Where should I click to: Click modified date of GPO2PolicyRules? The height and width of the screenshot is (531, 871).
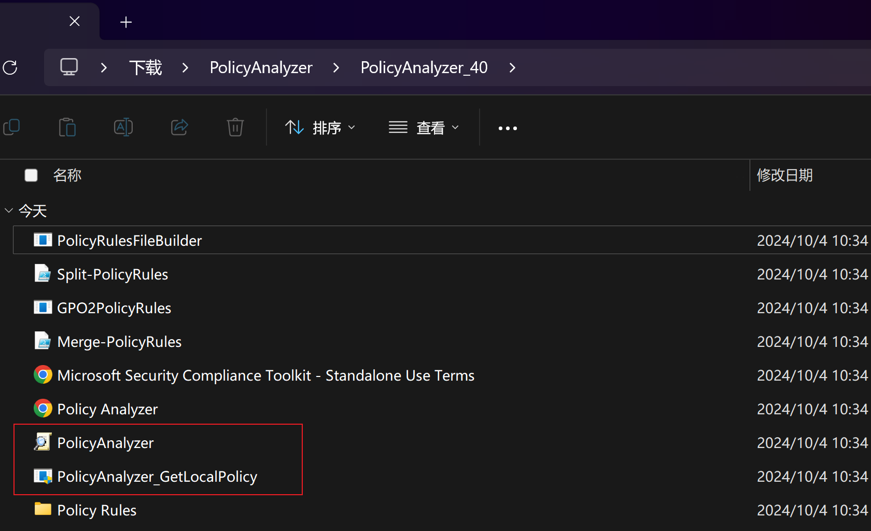coord(812,308)
